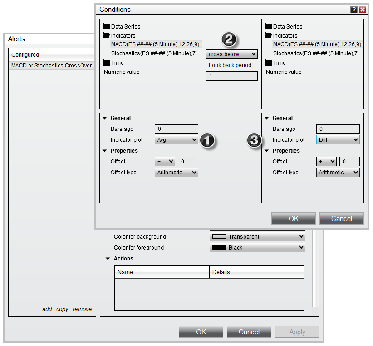Click the Look back period field
The height and width of the screenshot is (346, 373).
(232, 76)
